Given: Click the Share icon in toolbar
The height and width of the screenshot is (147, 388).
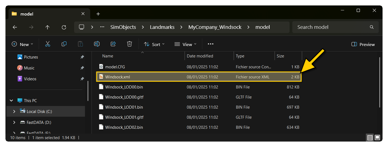Looking at the screenshot, I should [113, 44].
